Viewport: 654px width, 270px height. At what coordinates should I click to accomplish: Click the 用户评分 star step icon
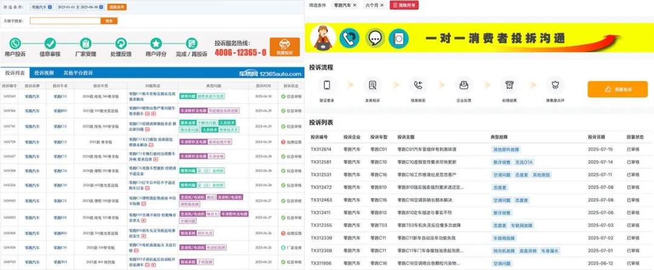pos(156,43)
